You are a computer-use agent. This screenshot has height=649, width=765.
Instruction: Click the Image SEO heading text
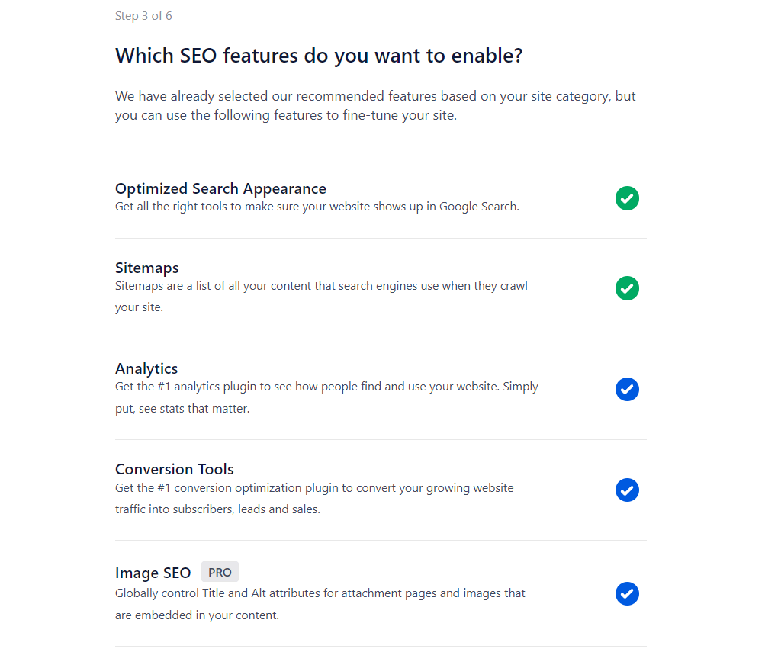click(153, 573)
